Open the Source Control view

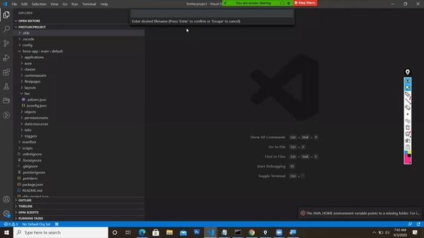[6, 43]
